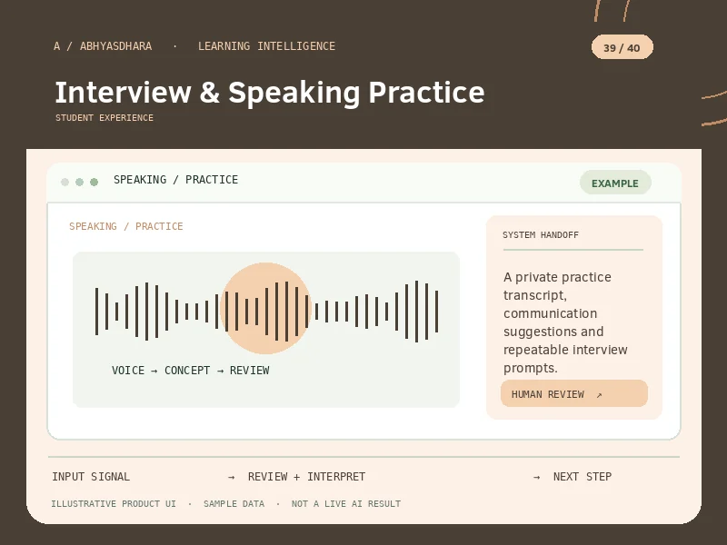The height and width of the screenshot is (545, 727).
Task: Click the 39 / 40 slide counter pill
Action: click(622, 47)
